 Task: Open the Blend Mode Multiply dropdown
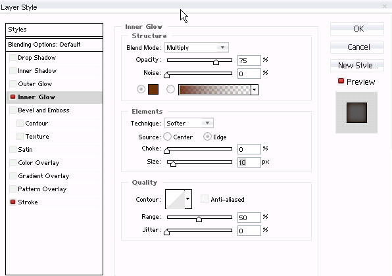tap(197, 47)
